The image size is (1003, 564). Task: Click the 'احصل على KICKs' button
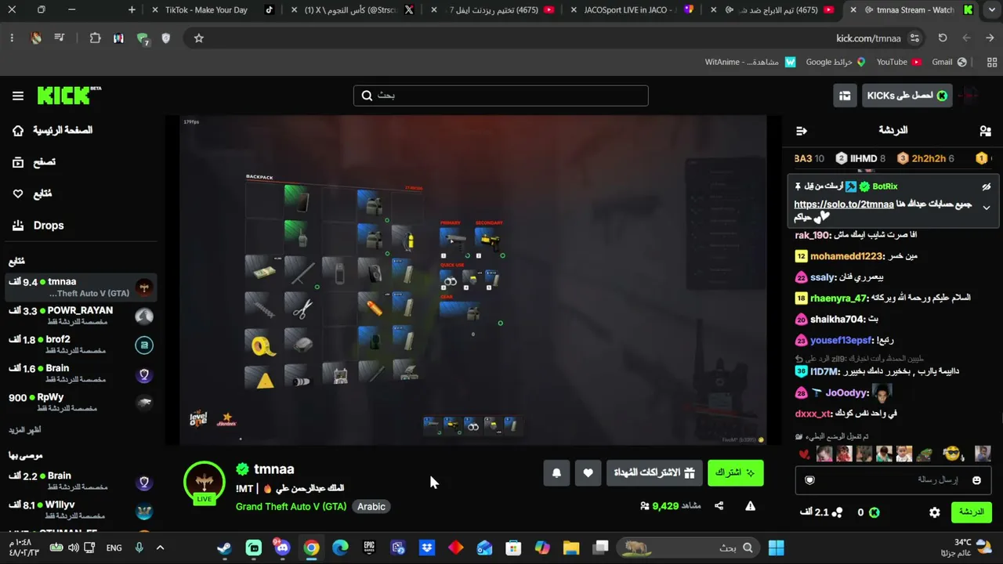point(907,96)
